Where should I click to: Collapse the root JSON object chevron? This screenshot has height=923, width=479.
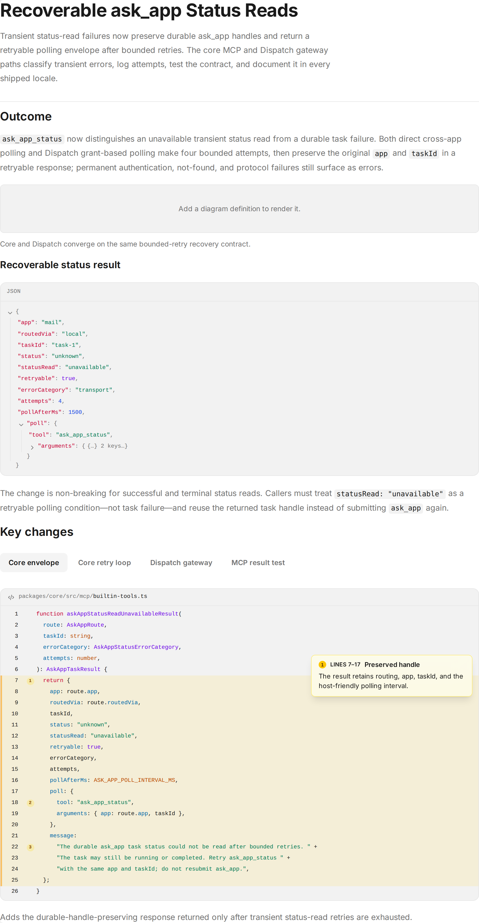(x=10, y=313)
